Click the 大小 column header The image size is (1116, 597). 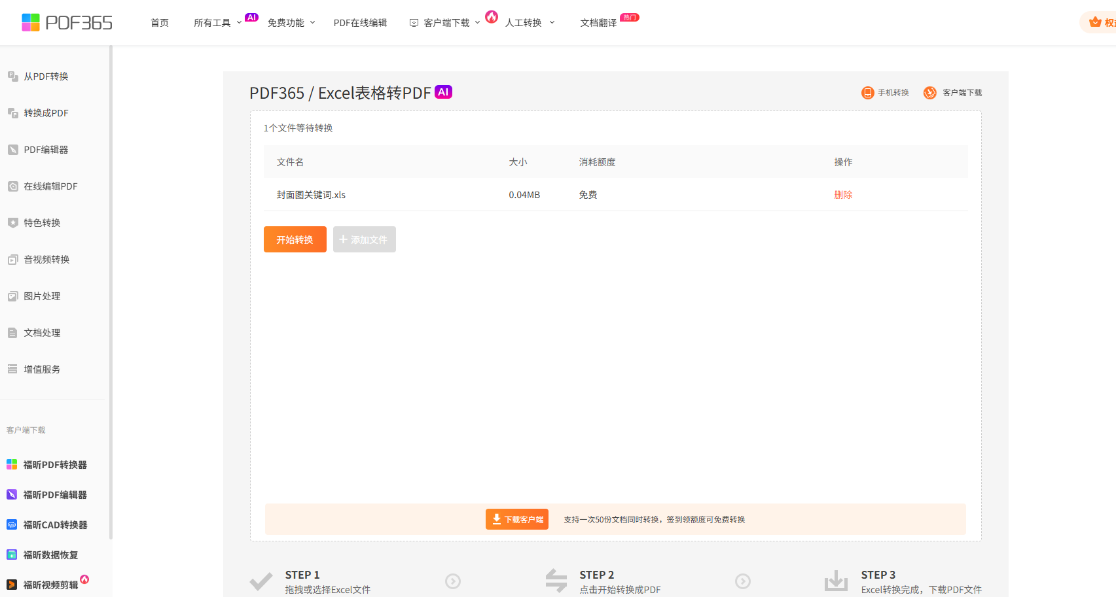point(518,162)
